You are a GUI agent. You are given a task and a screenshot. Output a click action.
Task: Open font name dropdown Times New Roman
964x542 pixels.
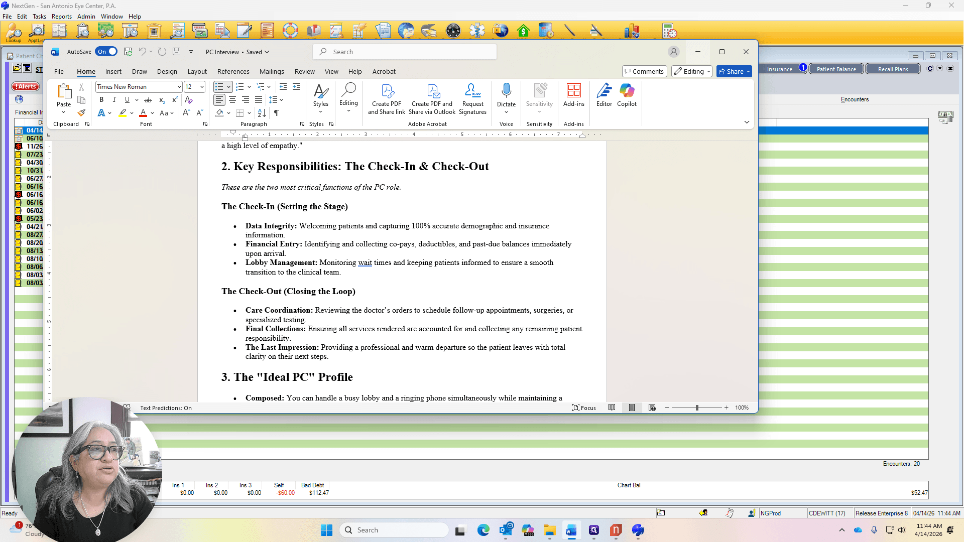point(179,87)
